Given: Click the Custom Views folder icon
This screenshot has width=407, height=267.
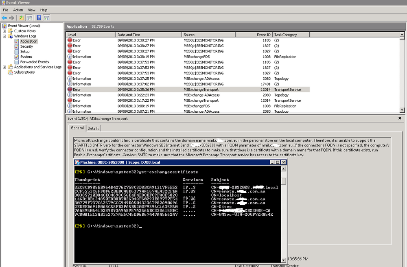Looking at the screenshot, I should [x=11, y=31].
